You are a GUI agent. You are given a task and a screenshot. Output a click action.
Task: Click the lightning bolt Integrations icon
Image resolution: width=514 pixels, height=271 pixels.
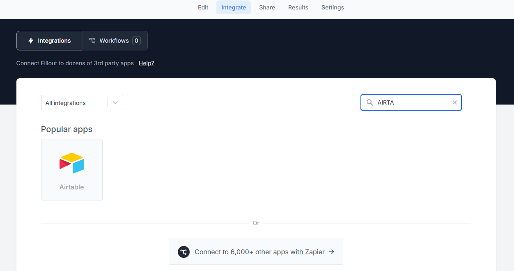(x=31, y=41)
